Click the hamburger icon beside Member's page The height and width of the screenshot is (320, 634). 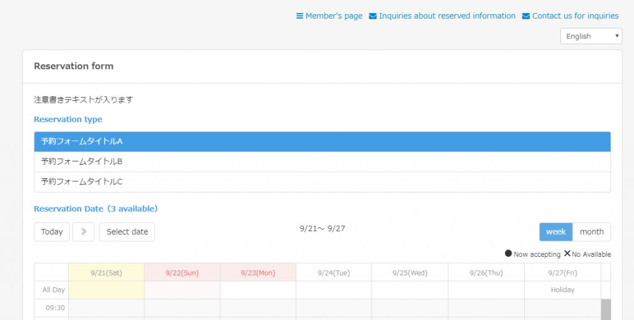300,16
